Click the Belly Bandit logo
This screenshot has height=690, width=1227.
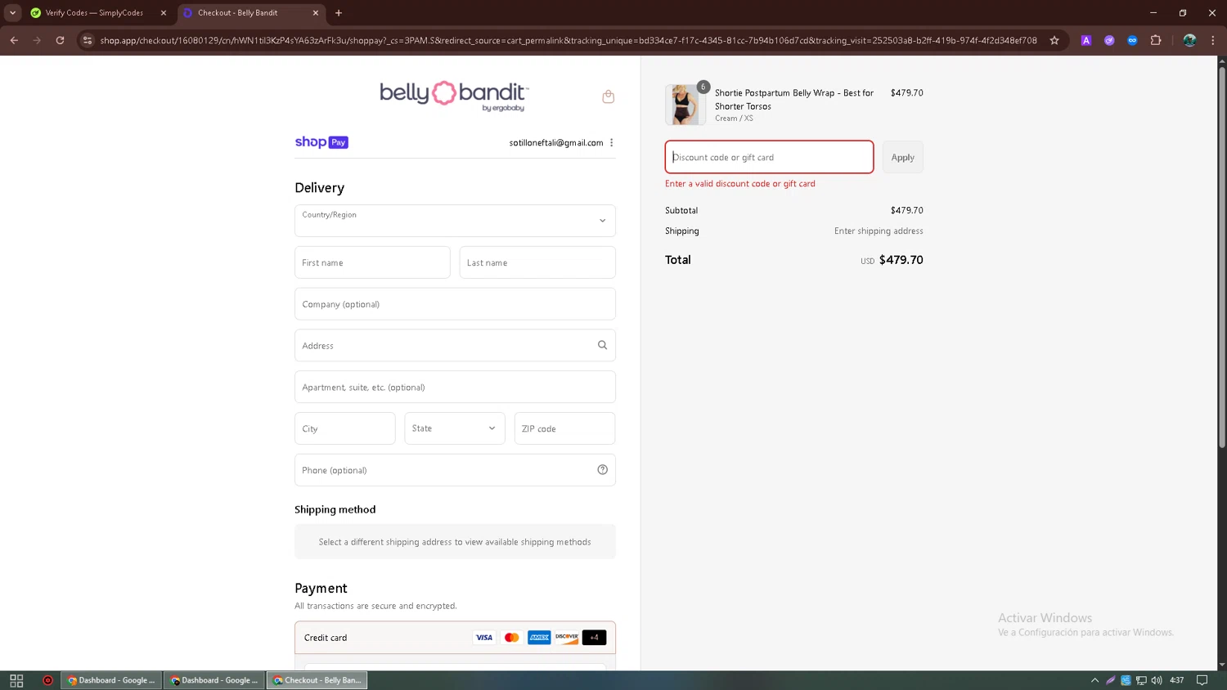click(454, 96)
